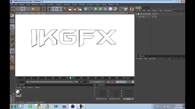This screenshot has width=195, height=109.
Task: Select the Text object in object tree
Action: point(143,17)
